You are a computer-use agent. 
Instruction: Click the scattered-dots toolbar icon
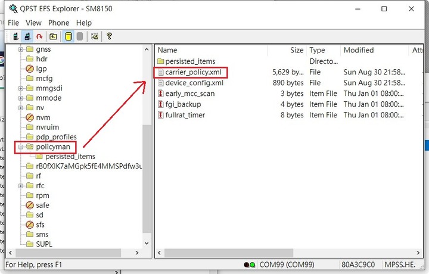click(95, 36)
